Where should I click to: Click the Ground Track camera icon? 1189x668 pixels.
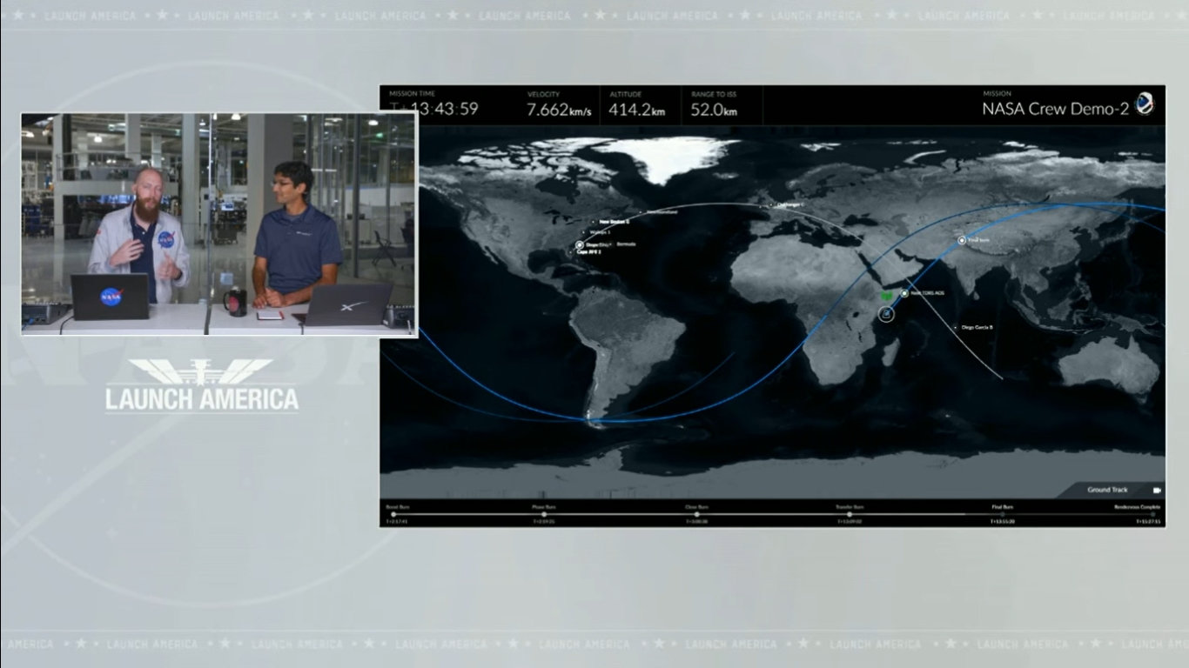pos(1157,490)
